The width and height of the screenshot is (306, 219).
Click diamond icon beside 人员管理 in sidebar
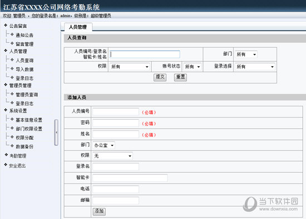pos(6,51)
